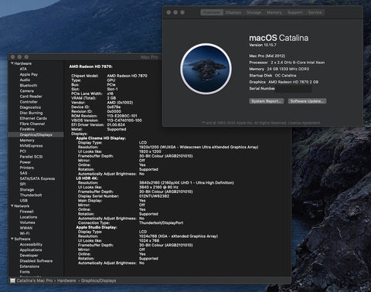371x292 pixels.
Task: Select Fibre Channel in the sidebar
Action: [x=32, y=124]
